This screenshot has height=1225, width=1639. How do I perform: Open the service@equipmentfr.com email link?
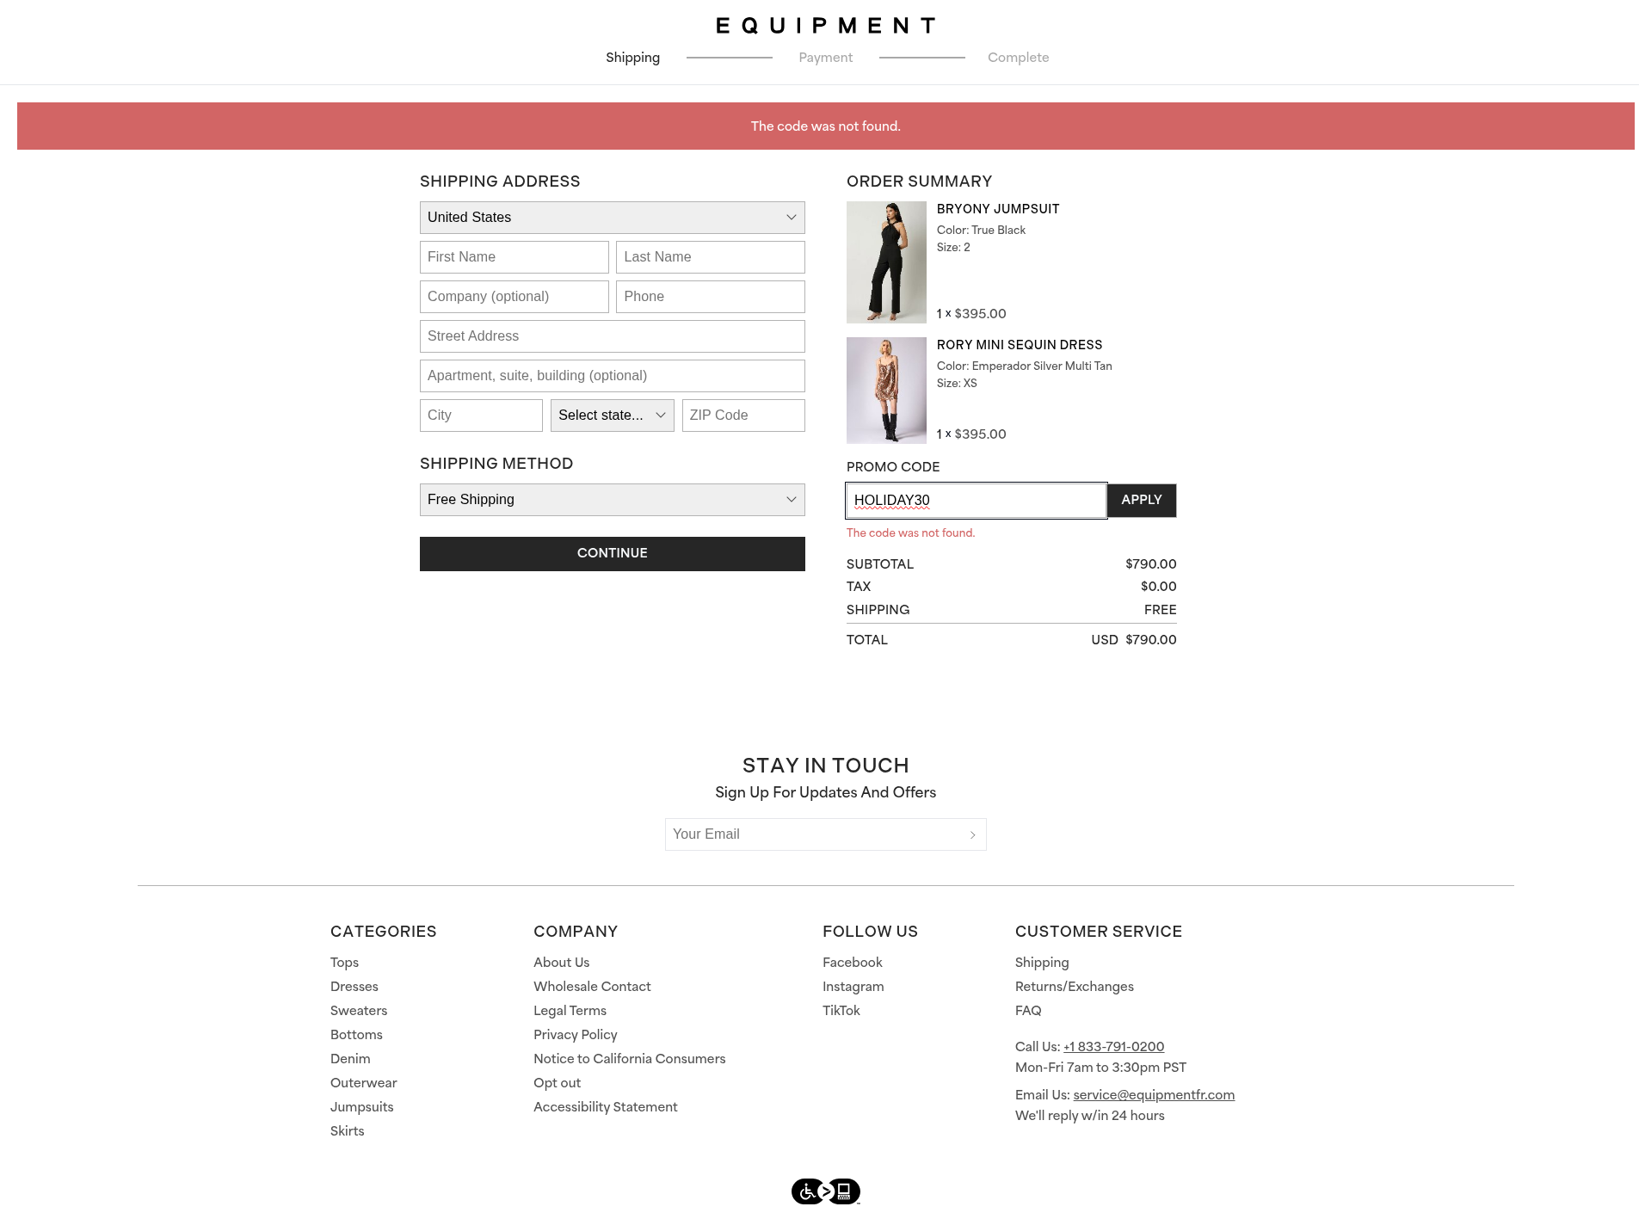1154,1095
